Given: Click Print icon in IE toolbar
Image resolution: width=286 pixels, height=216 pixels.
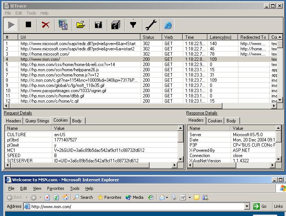Looking at the screenshot, I should point(173,197).
